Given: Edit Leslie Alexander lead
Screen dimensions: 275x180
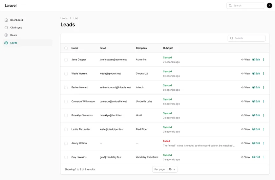Looking at the screenshot, I should (x=256, y=129).
